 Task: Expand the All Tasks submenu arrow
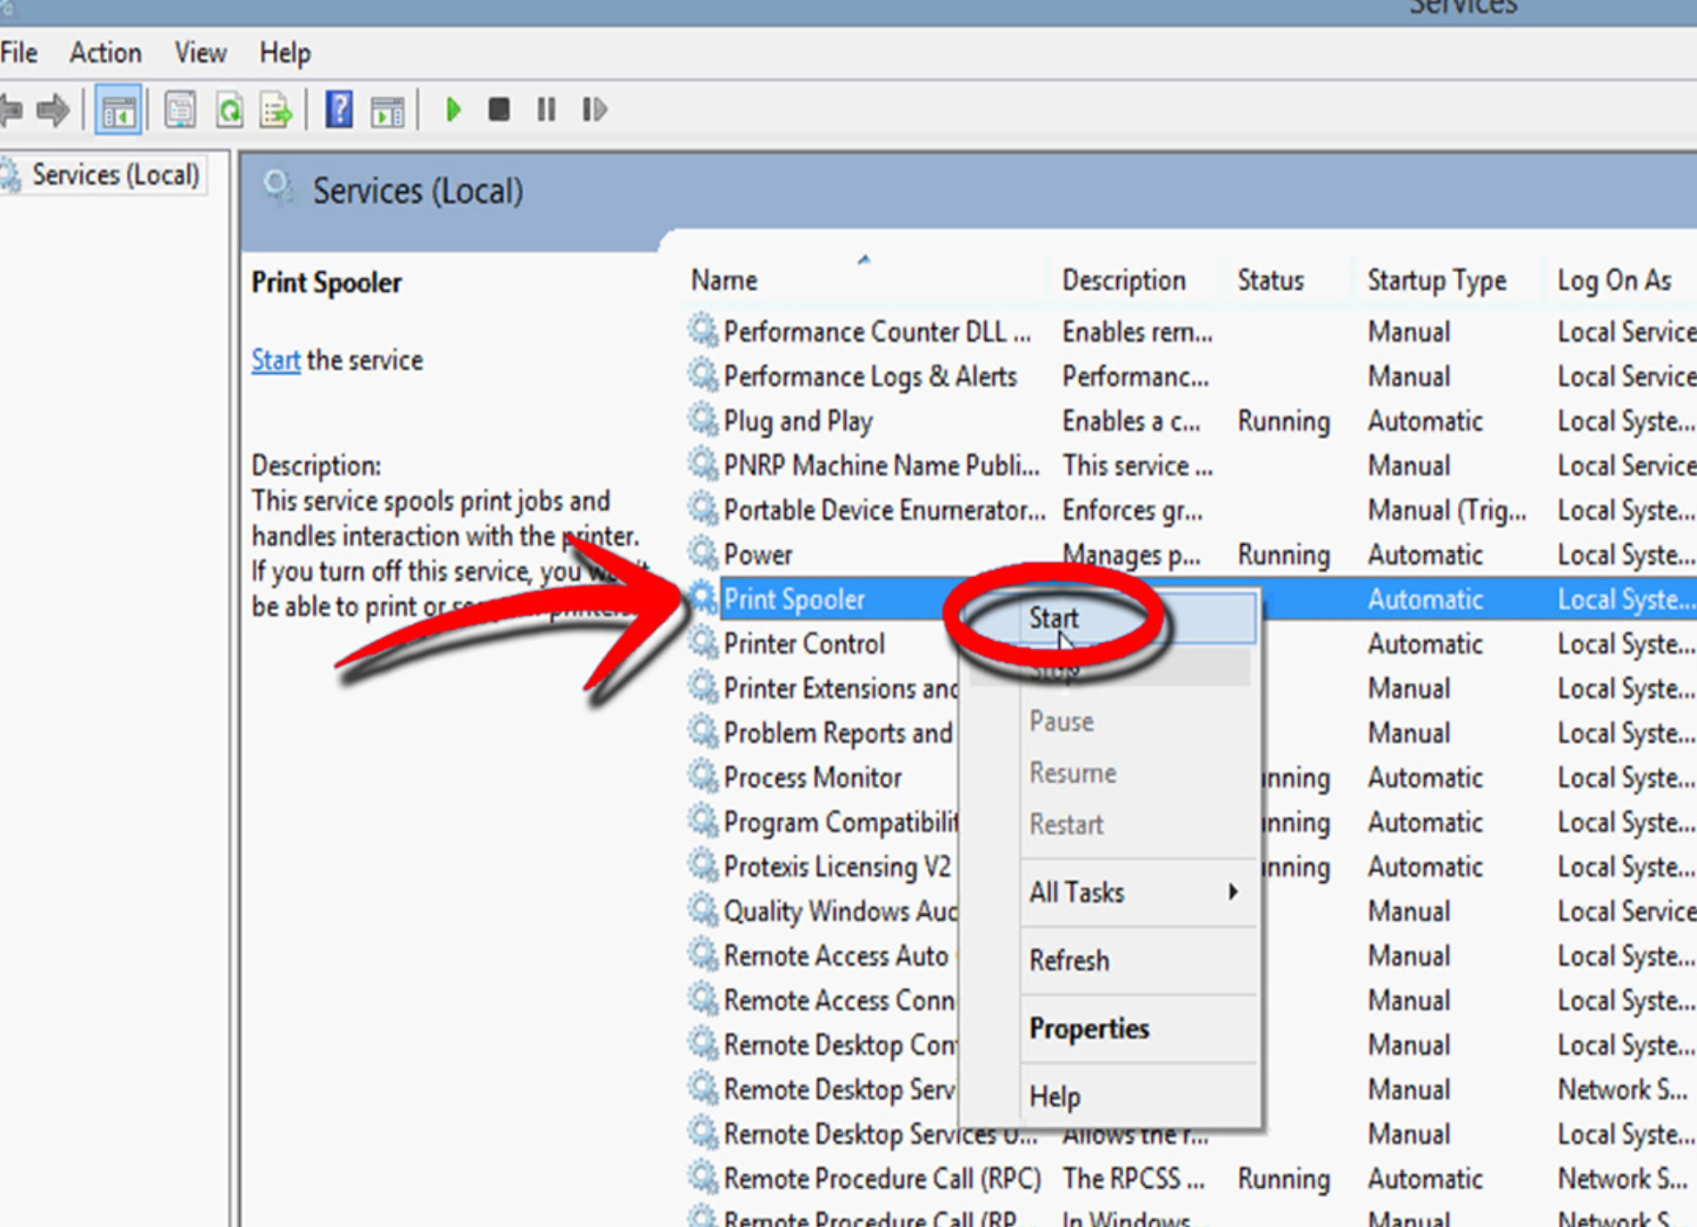click(x=1232, y=892)
